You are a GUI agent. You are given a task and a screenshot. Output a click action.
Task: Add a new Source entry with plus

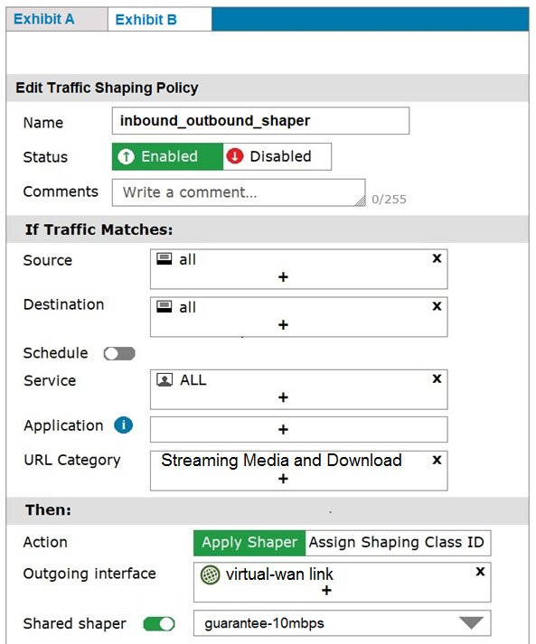tap(283, 276)
